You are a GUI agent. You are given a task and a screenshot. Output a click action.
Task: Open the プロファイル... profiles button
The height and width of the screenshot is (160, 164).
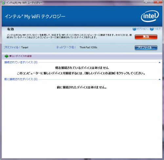(146, 48)
